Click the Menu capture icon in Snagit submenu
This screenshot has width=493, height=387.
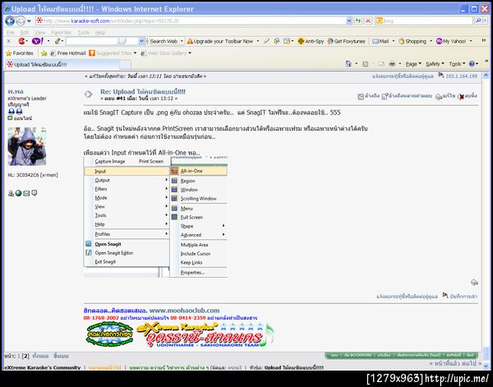coord(174,208)
